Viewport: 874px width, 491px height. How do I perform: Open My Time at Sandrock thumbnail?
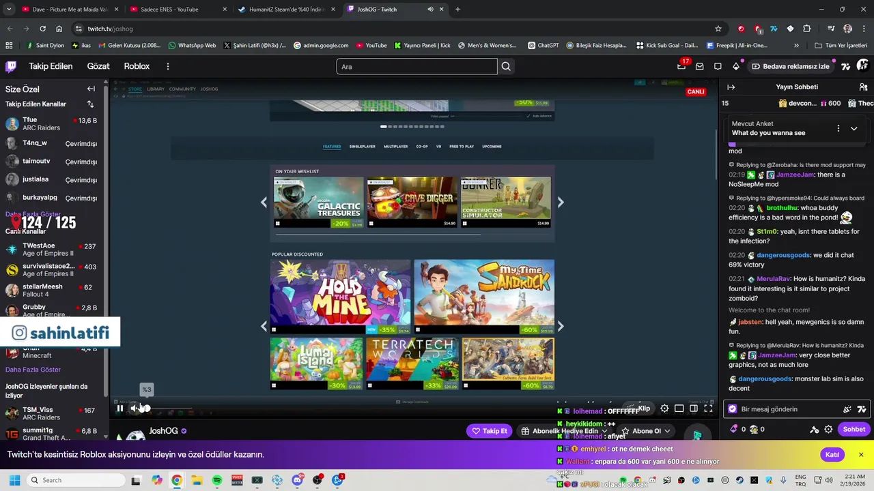(484, 297)
